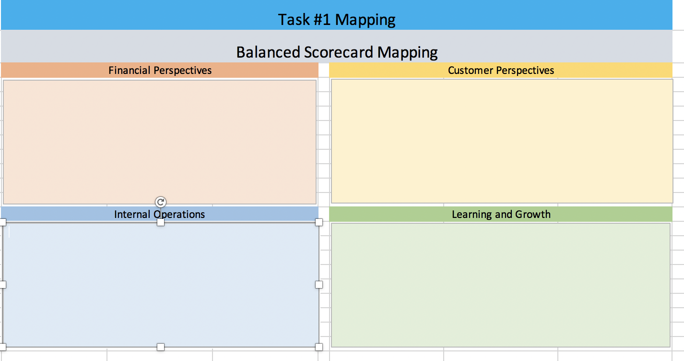Select the Task #1 Mapping title cell

tap(337, 15)
